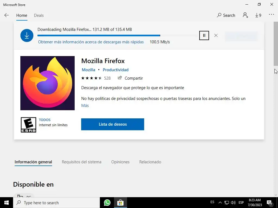Click the ESP input language indicator
Viewport: 278px width, 208px height.
tap(241, 203)
